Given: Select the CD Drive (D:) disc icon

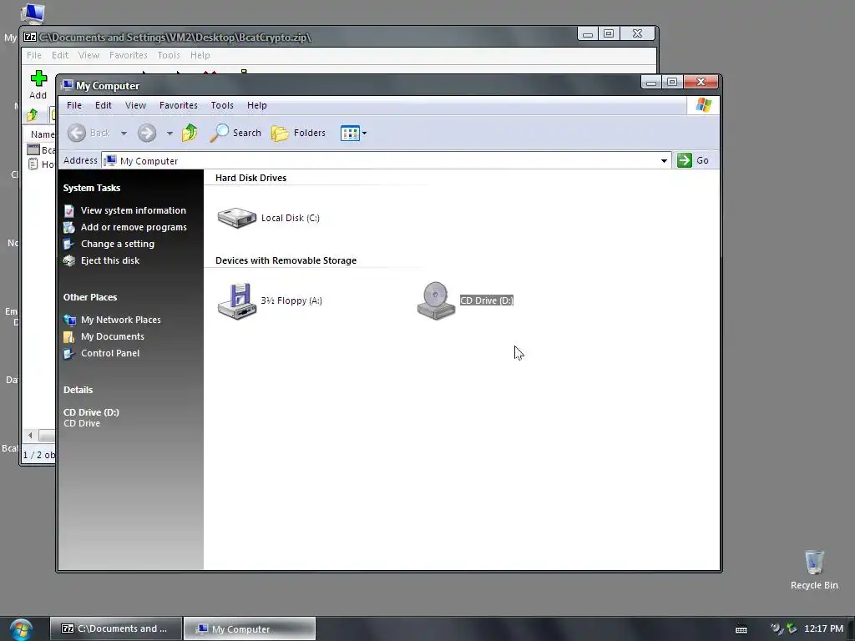Looking at the screenshot, I should pos(436,300).
